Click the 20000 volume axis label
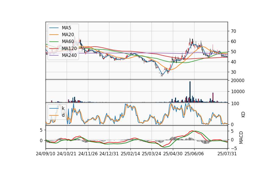The height and width of the screenshot is (181, 253). pyautogui.click(x=238, y=81)
